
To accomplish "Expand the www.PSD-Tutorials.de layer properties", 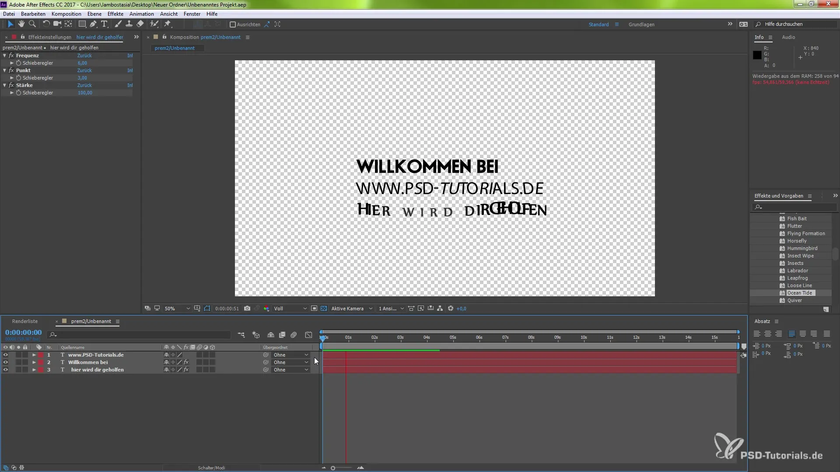I will pyautogui.click(x=34, y=355).
